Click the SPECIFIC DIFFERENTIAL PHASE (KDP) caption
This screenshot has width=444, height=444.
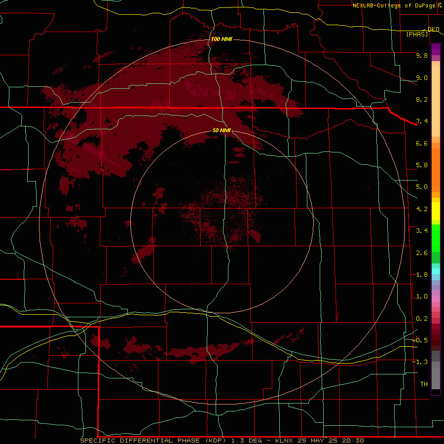point(154,441)
